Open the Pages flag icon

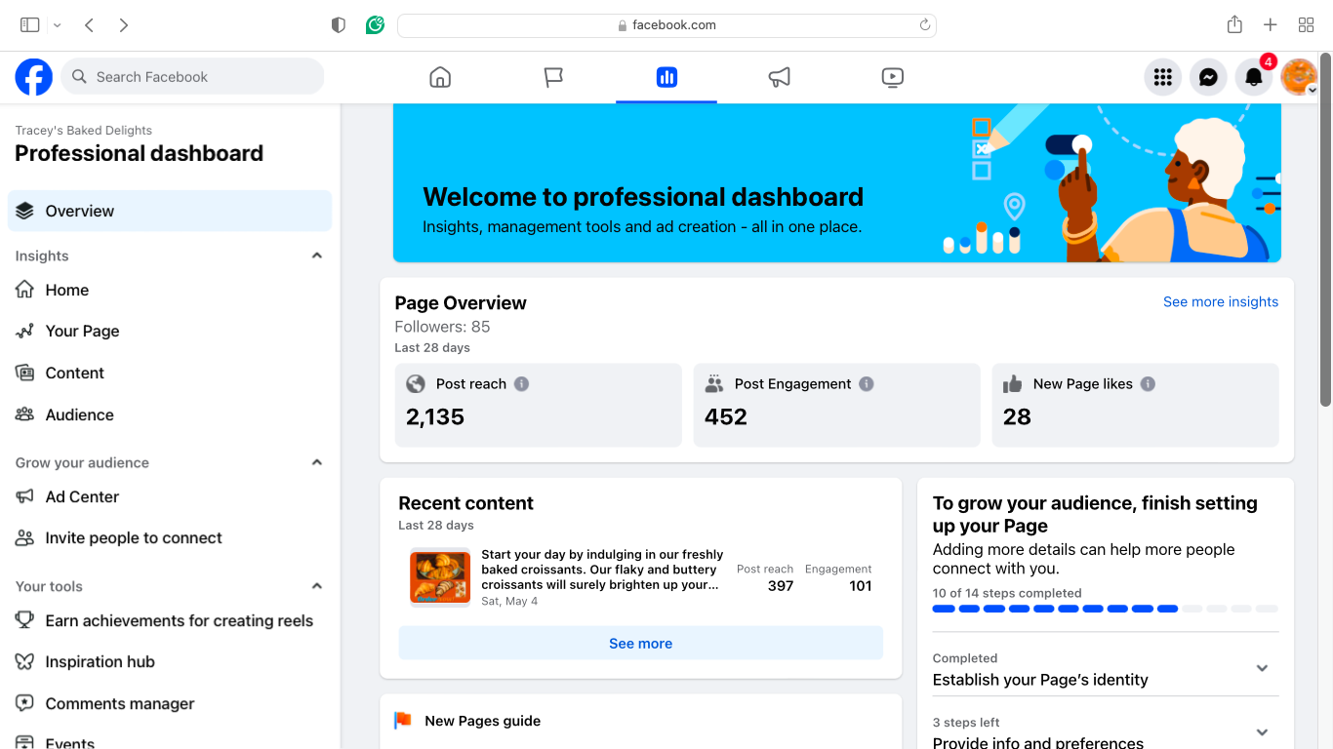[553, 77]
